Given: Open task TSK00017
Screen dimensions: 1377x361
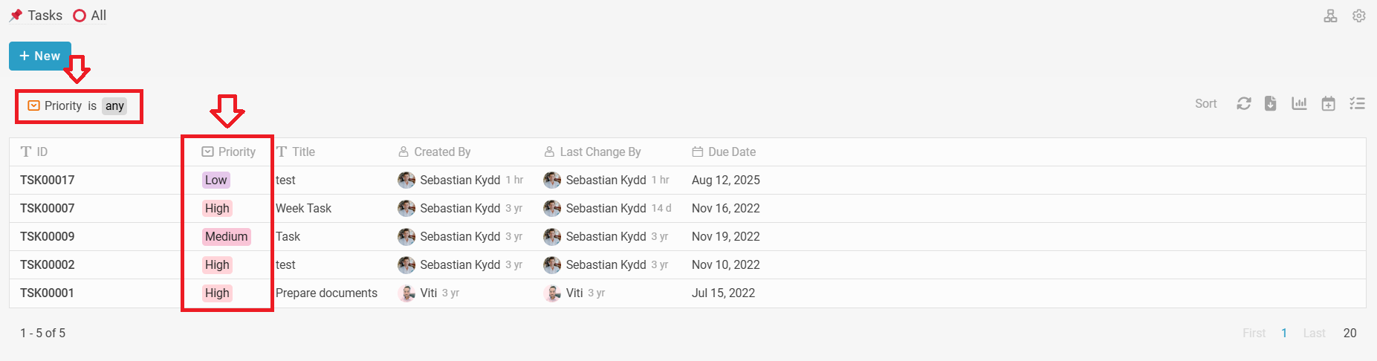Looking at the screenshot, I should click(x=48, y=180).
